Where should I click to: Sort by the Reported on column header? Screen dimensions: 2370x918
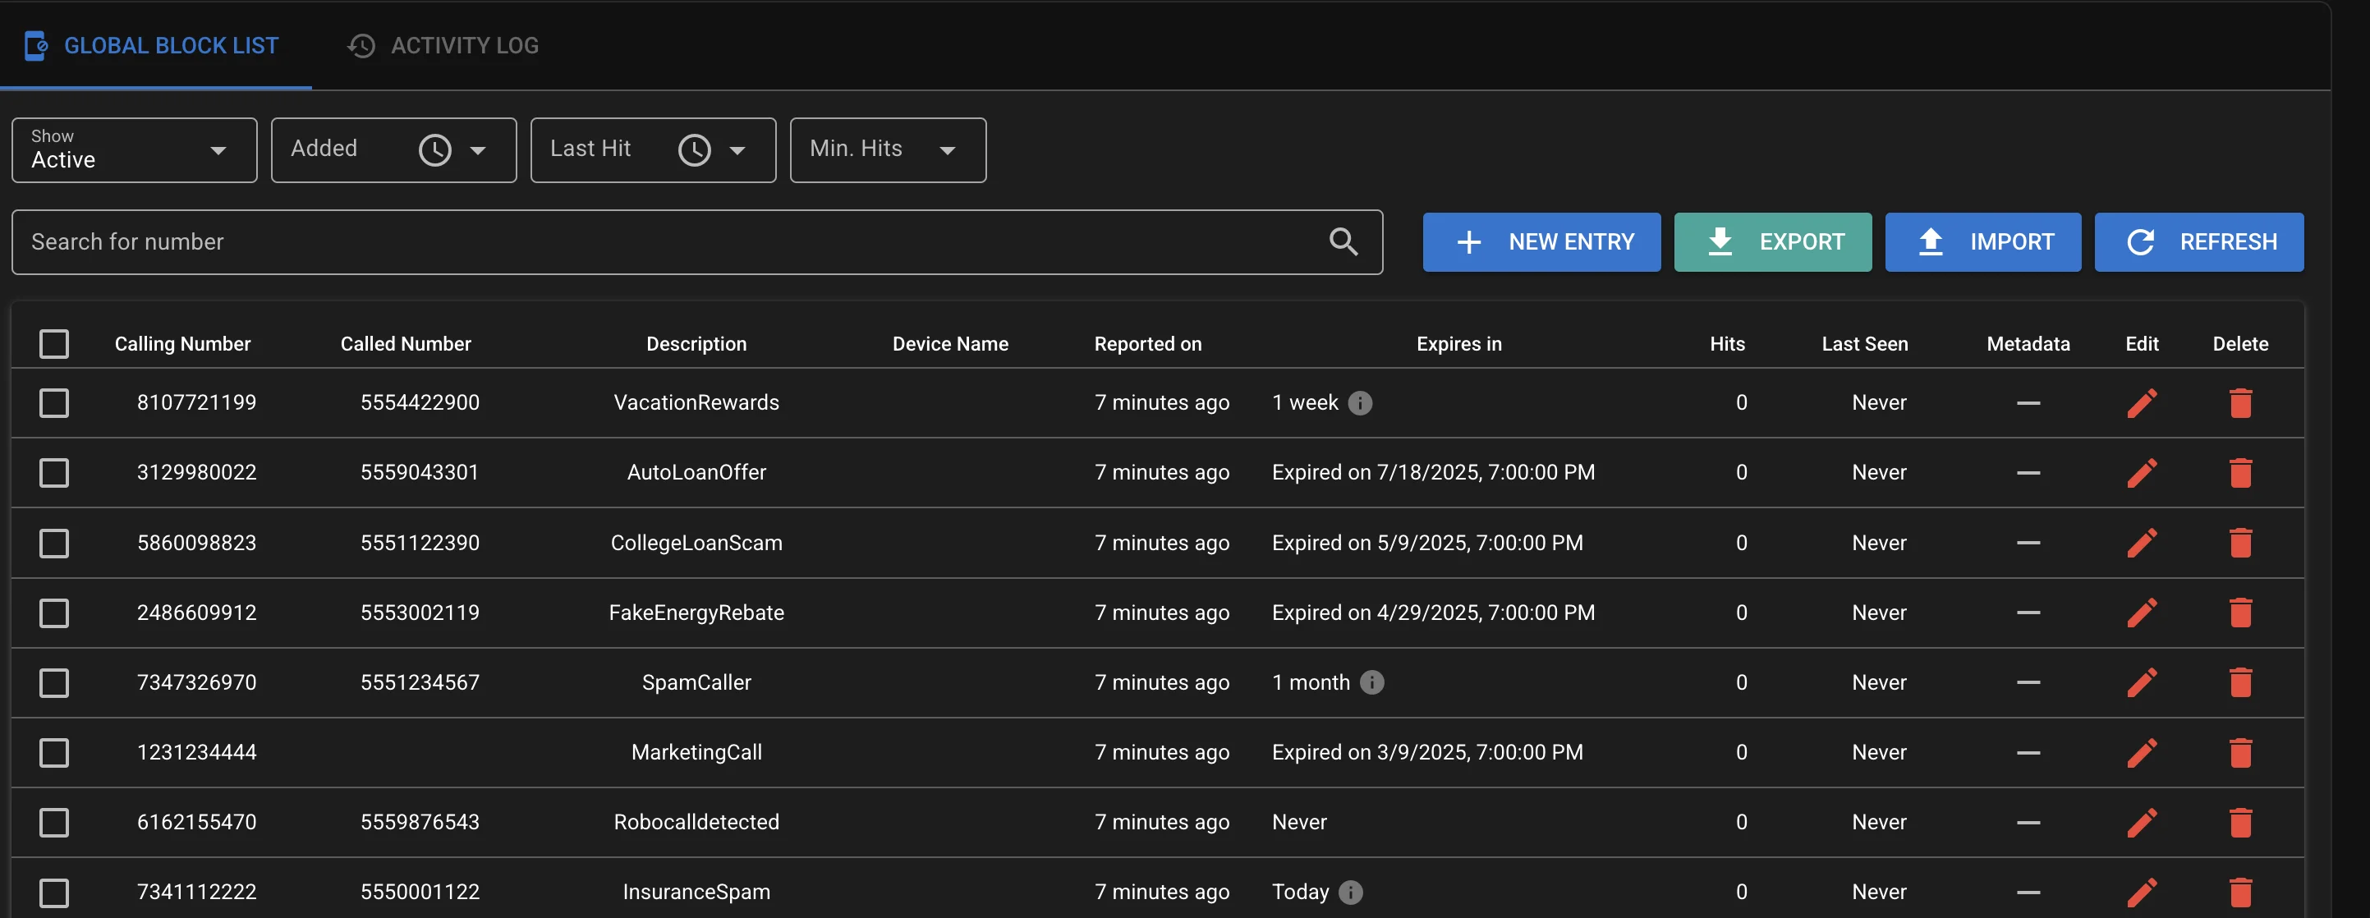(x=1147, y=344)
